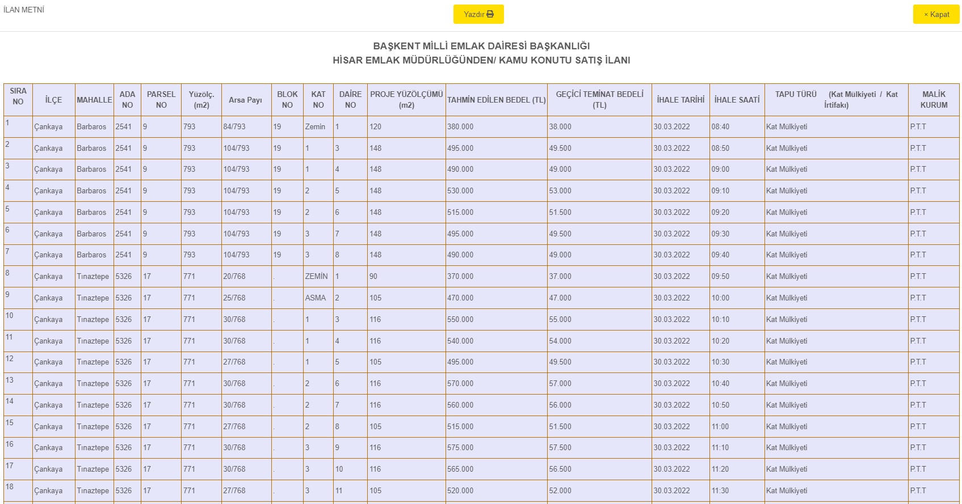The width and height of the screenshot is (962, 504).
Task: Click the 47.000 deposit cell
Action: tap(599, 298)
